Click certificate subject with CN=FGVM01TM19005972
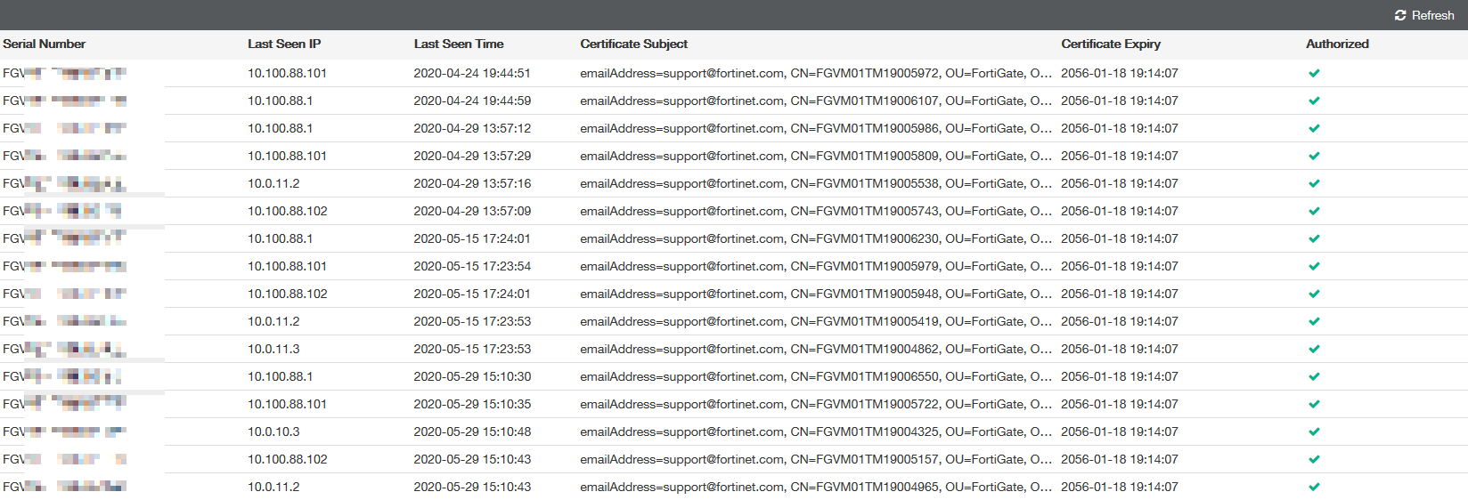Image resolution: width=1468 pixels, height=500 pixels. [816, 73]
